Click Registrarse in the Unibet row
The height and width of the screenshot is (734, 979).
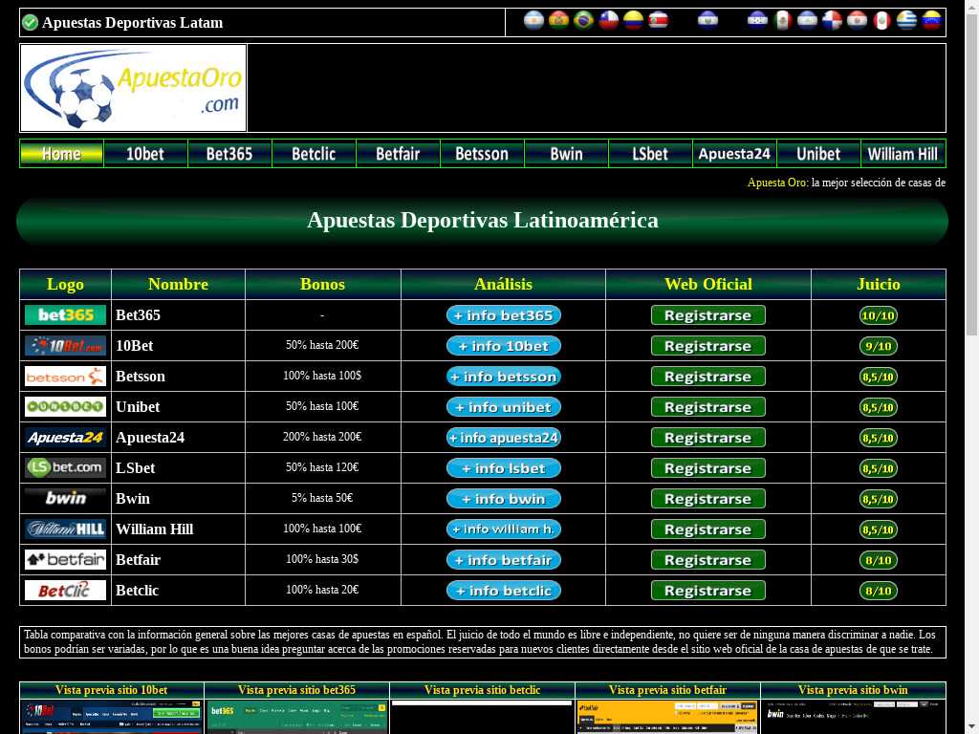(708, 407)
